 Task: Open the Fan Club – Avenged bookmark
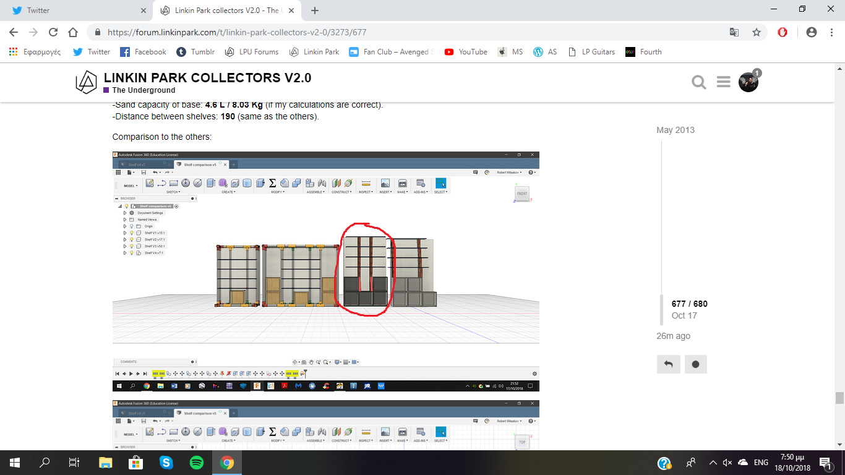[x=392, y=52]
